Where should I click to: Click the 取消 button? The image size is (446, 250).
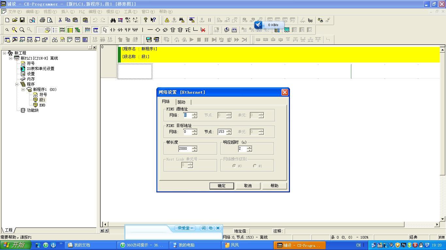[x=248, y=186]
